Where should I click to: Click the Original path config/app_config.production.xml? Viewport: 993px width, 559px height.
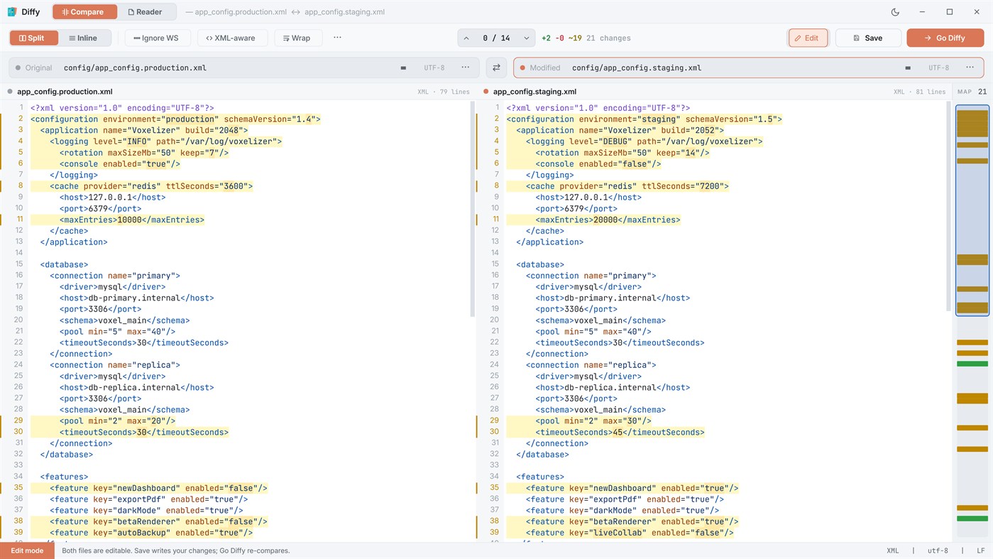coord(135,68)
